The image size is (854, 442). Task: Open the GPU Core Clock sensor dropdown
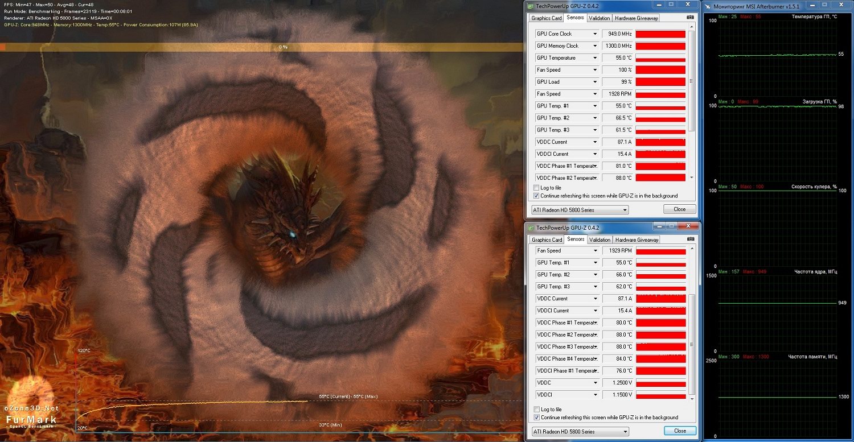pyautogui.click(x=595, y=34)
